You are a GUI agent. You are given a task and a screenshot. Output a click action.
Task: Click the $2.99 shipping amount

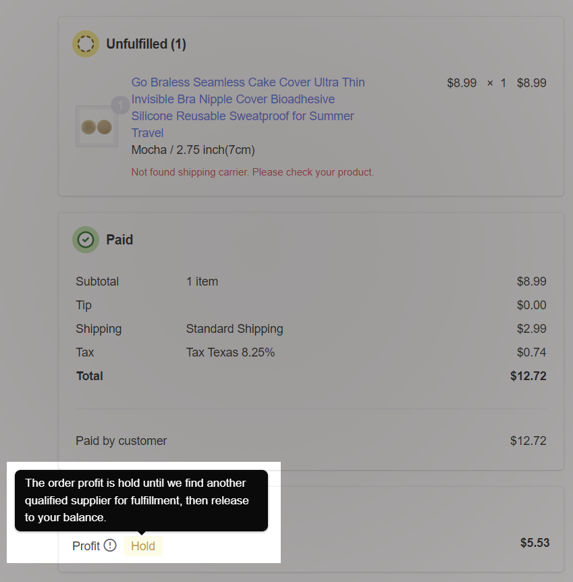[531, 329]
